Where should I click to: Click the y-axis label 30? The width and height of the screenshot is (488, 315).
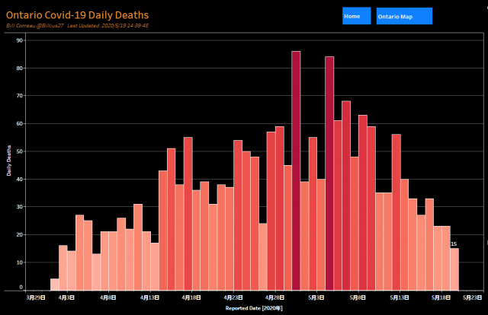pos(20,207)
